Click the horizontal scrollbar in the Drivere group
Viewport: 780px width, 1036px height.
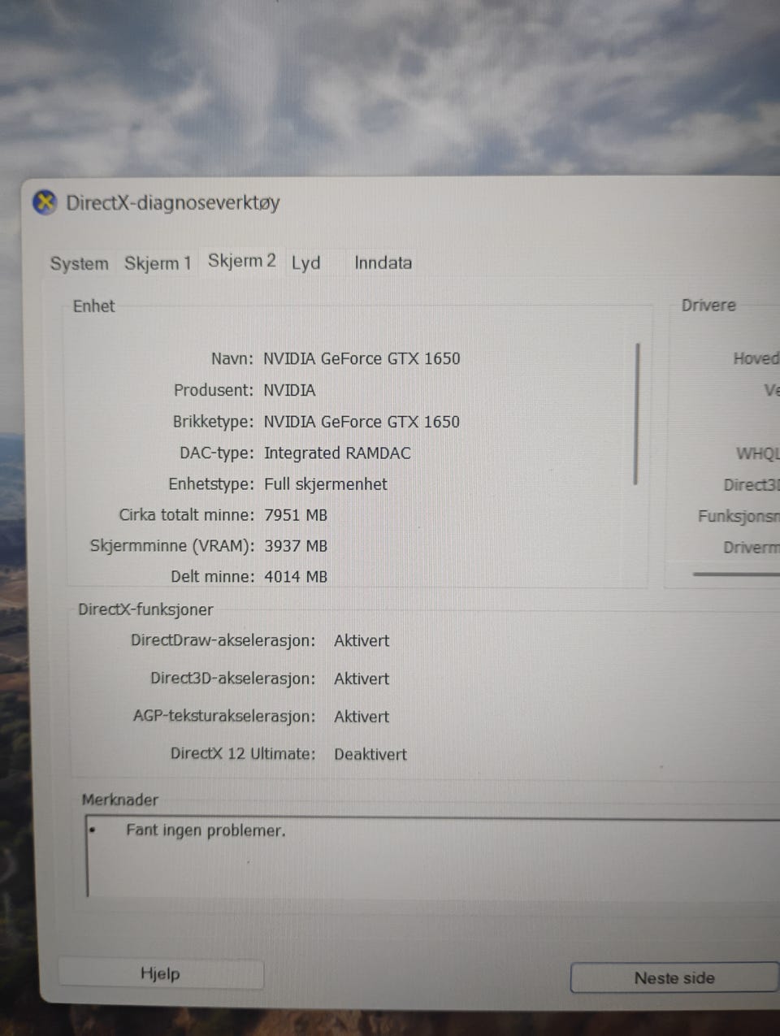point(736,574)
